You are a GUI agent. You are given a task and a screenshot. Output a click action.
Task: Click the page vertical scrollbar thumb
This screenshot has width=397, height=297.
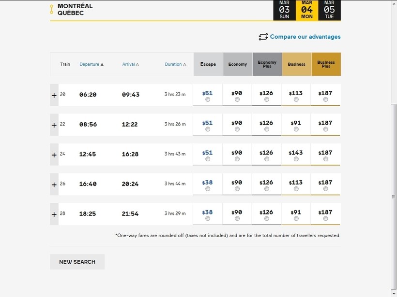click(393, 196)
